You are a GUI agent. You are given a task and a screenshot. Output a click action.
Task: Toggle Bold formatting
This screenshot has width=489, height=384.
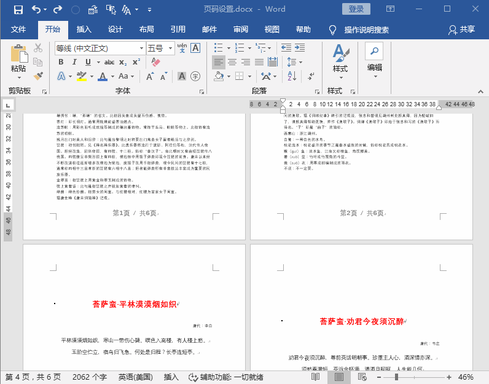61,62
